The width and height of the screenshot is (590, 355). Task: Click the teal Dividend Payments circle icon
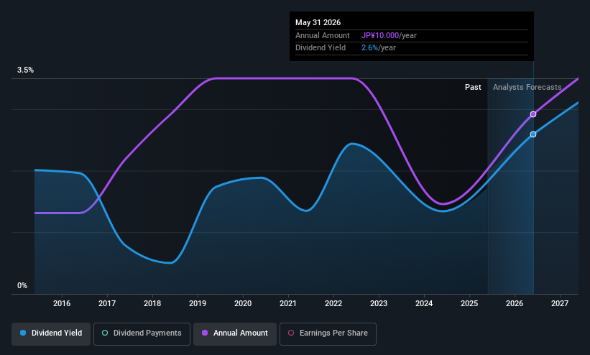tap(105, 333)
